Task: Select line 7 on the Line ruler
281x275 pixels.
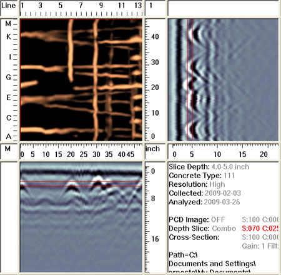Action: [81, 6]
